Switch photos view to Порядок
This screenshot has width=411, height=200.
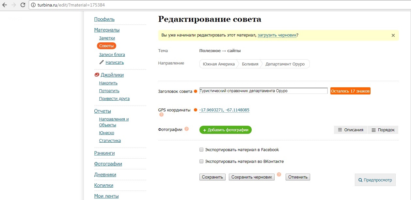tap(383, 130)
